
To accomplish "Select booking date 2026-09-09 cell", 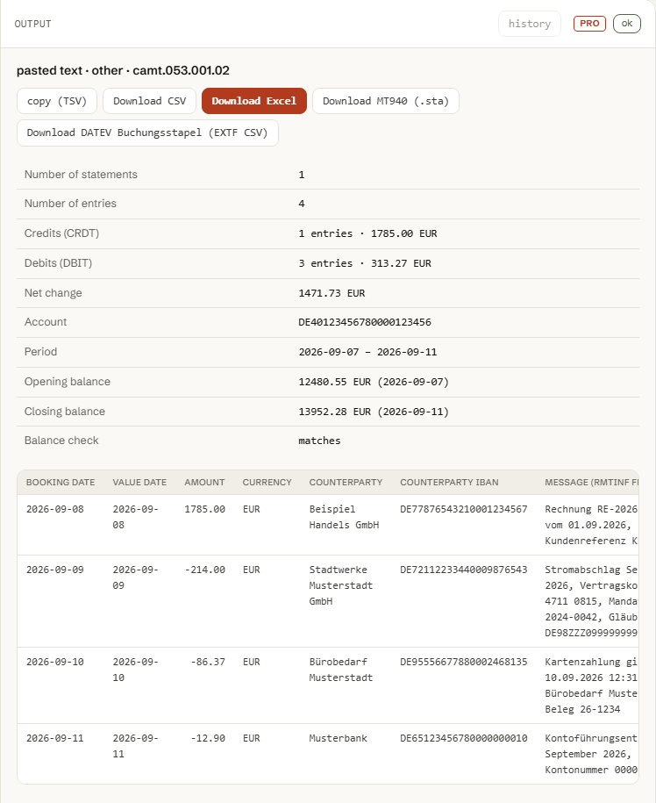I will (x=54, y=570).
